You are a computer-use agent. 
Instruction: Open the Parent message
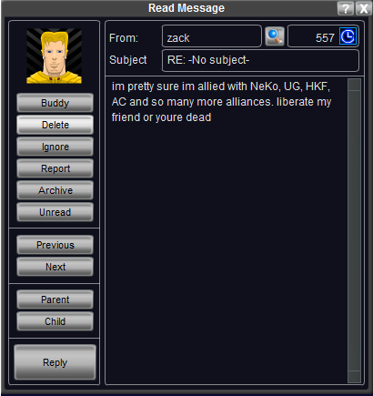55,300
